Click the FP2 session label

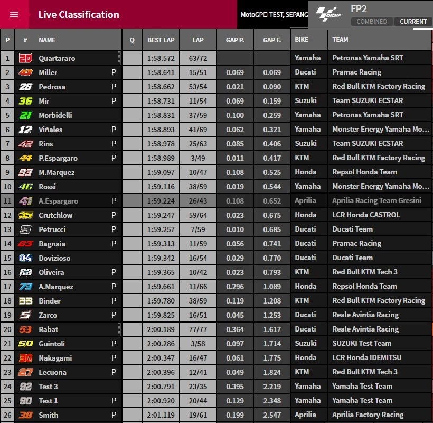coord(359,9)
